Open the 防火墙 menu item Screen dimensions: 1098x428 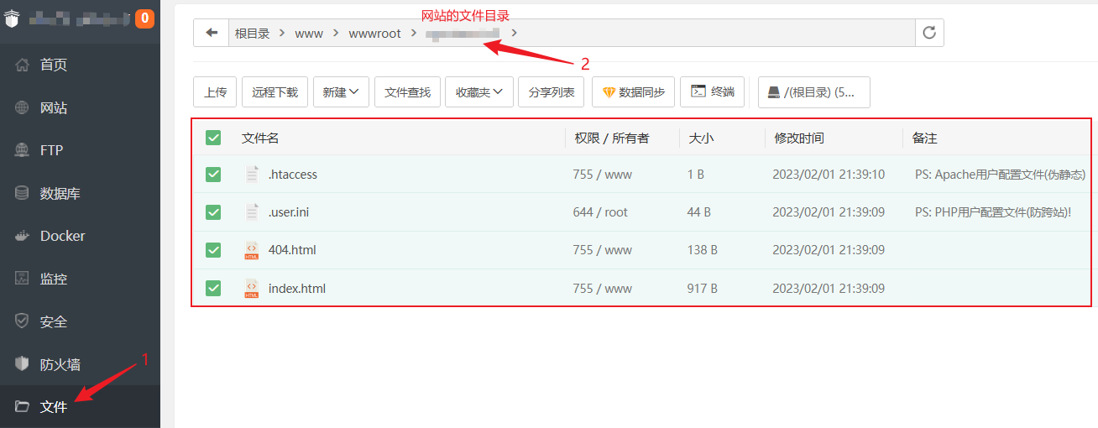80,364
